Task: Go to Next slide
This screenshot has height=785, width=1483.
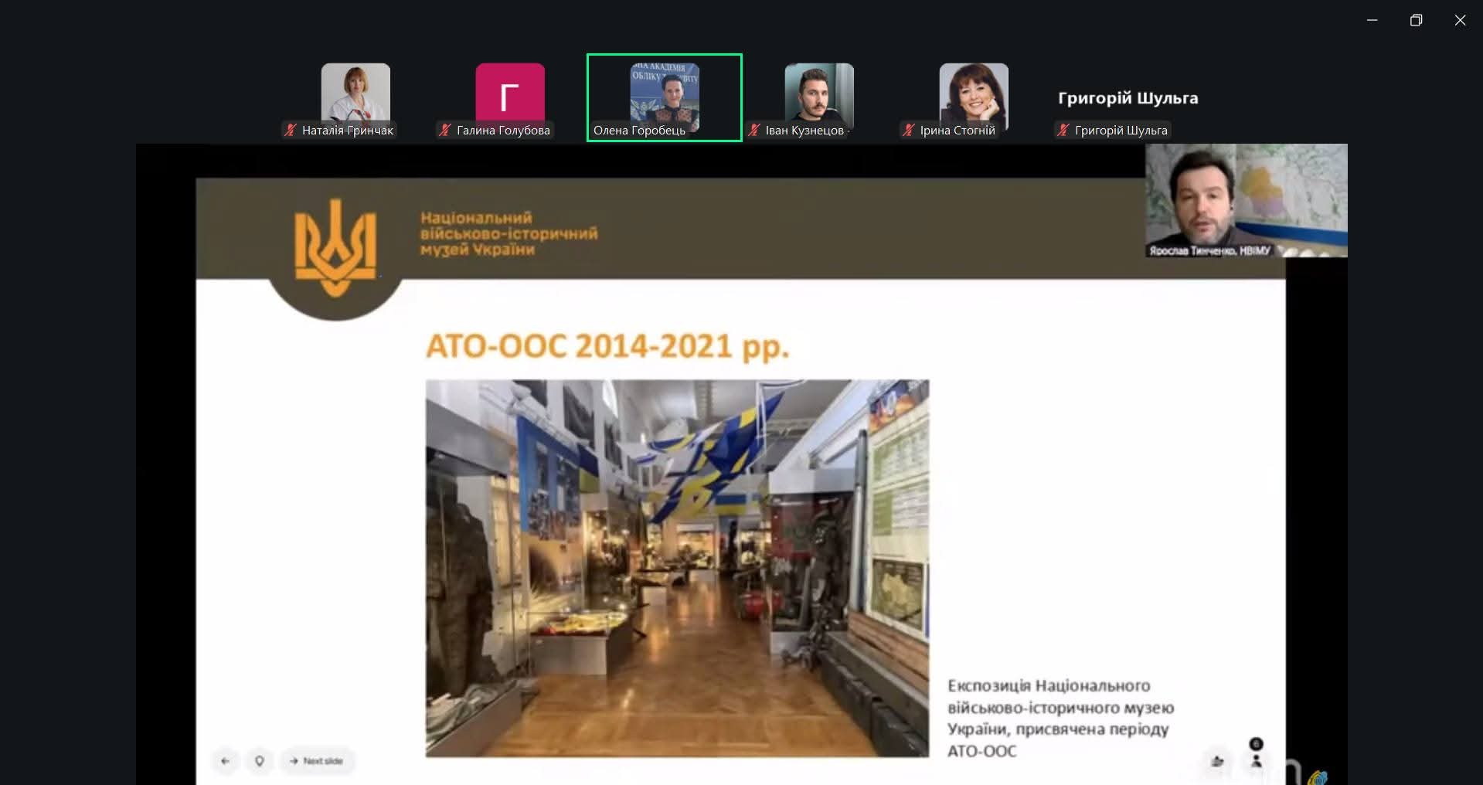Action: tap(317, 761)
